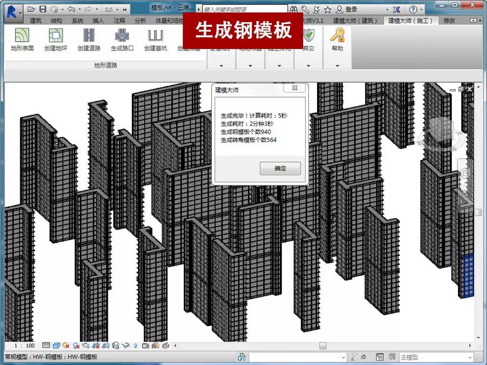Open the Revit application menu button
This screenshot has width=487, height=365.
(13, 13)
